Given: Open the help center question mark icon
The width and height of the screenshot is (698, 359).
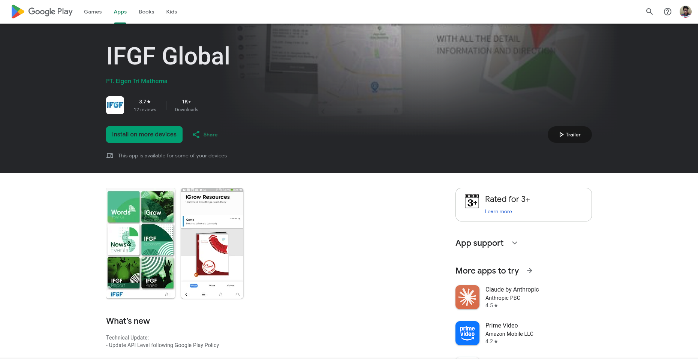Looking at the screenshot, I should pos(668,12).
